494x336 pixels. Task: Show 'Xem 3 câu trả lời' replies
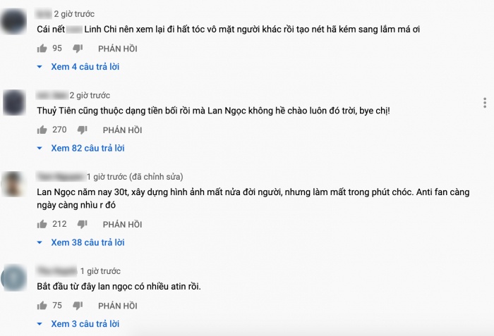tap(79, 324)
